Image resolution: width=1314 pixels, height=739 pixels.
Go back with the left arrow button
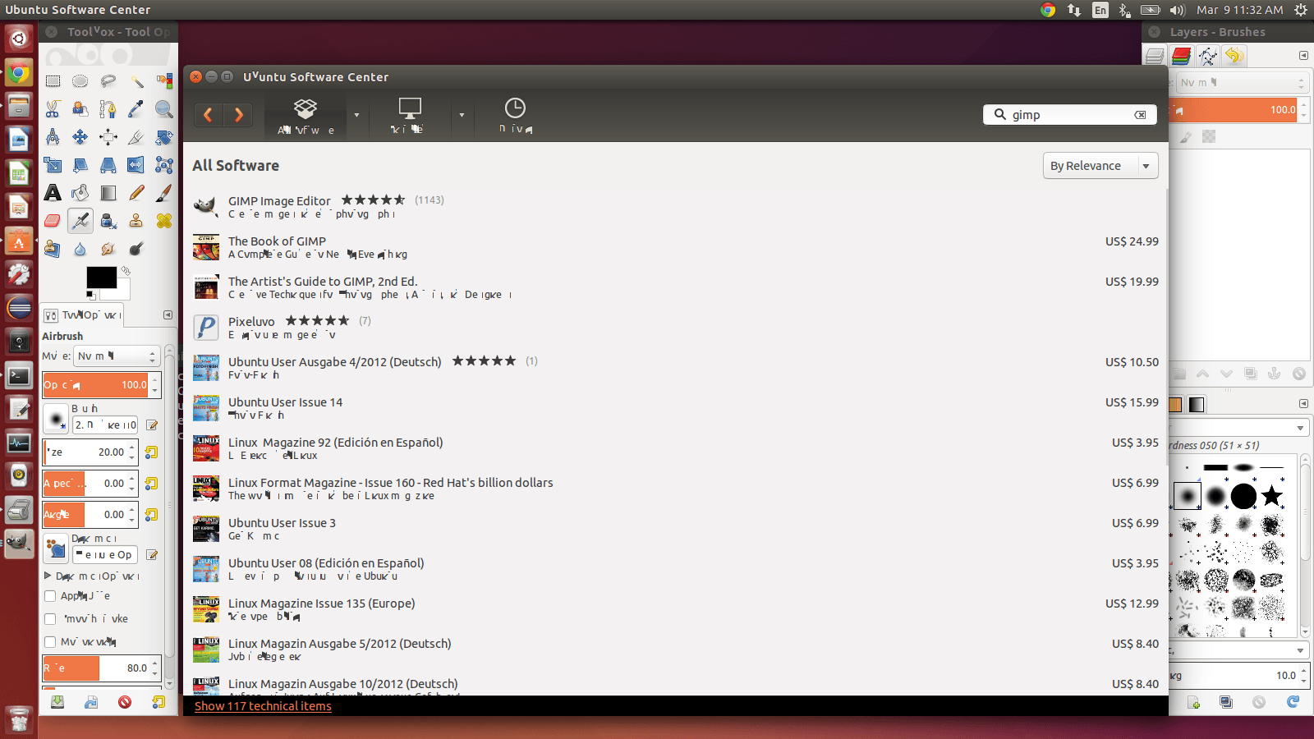[209, 115]
